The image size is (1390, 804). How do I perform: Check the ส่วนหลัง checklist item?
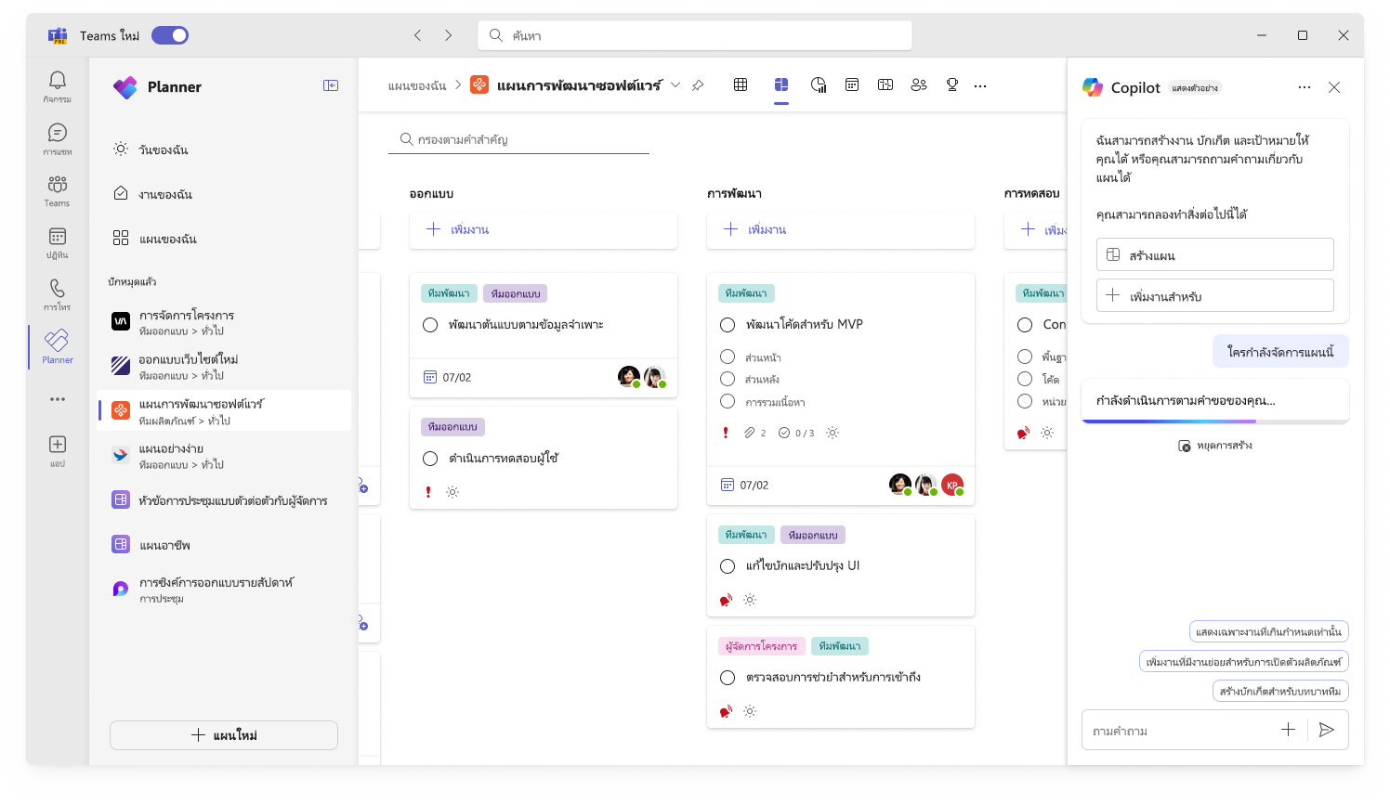pos(728,379)
